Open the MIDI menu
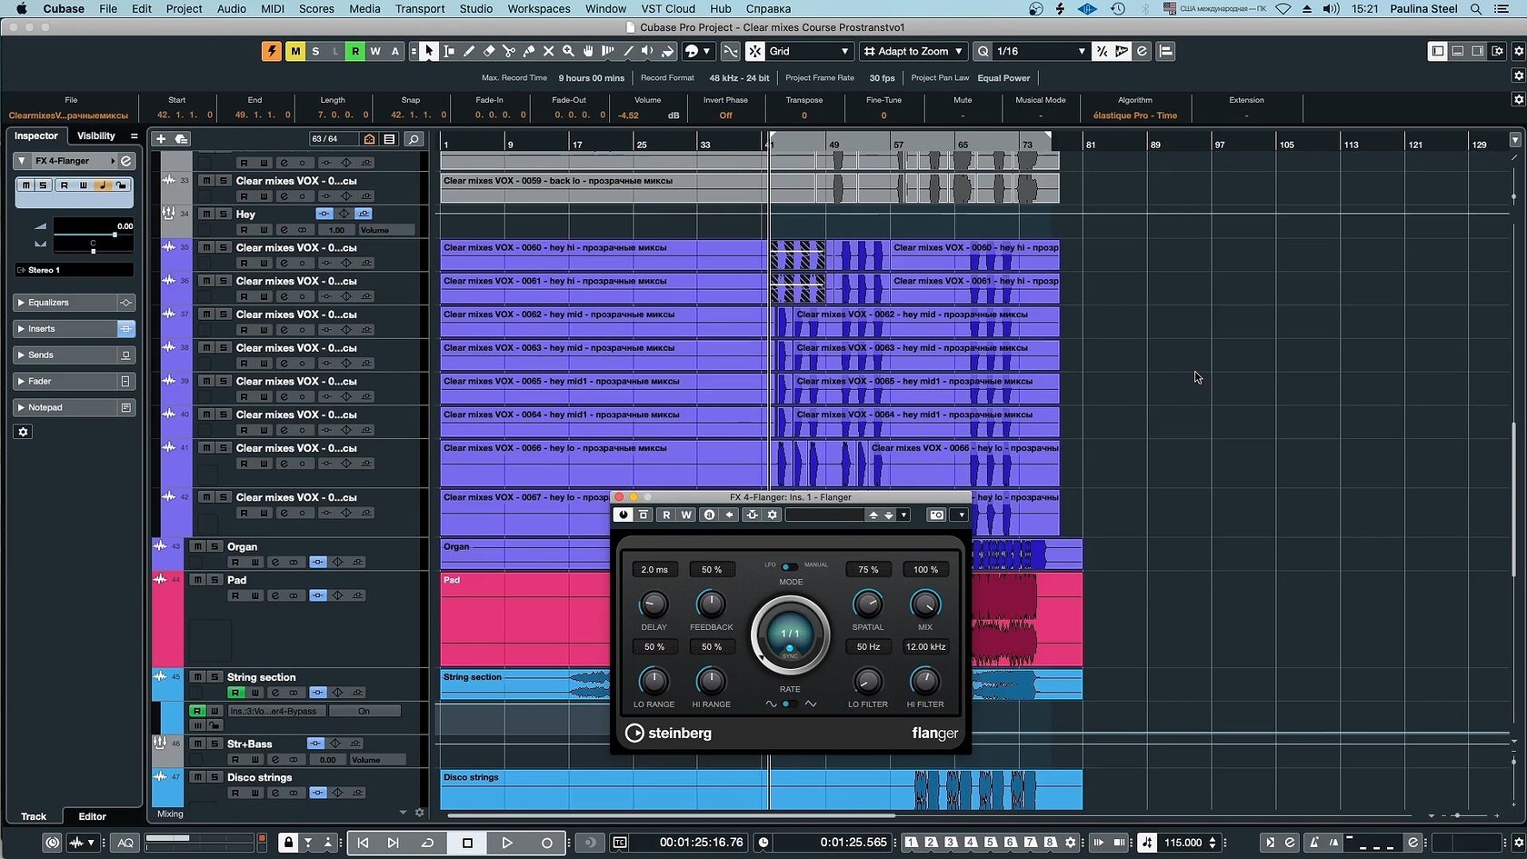This screenshot has height=859, width=1527. coord(273,9)
